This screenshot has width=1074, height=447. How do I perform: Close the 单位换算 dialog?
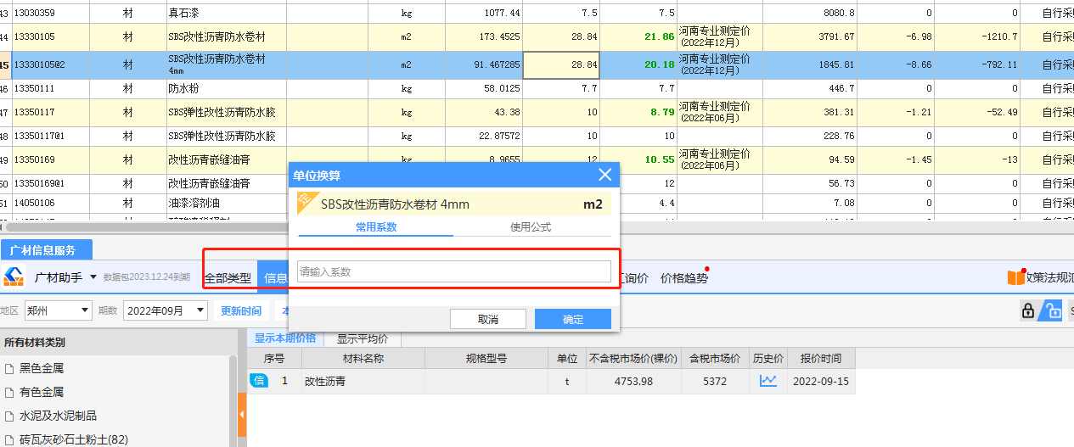coord(604,175)
